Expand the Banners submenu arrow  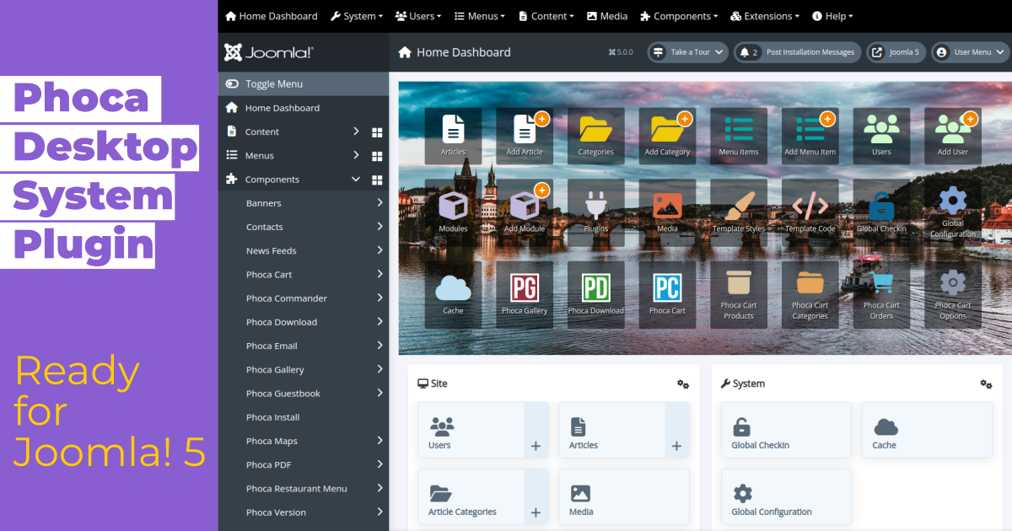[379, 203]
